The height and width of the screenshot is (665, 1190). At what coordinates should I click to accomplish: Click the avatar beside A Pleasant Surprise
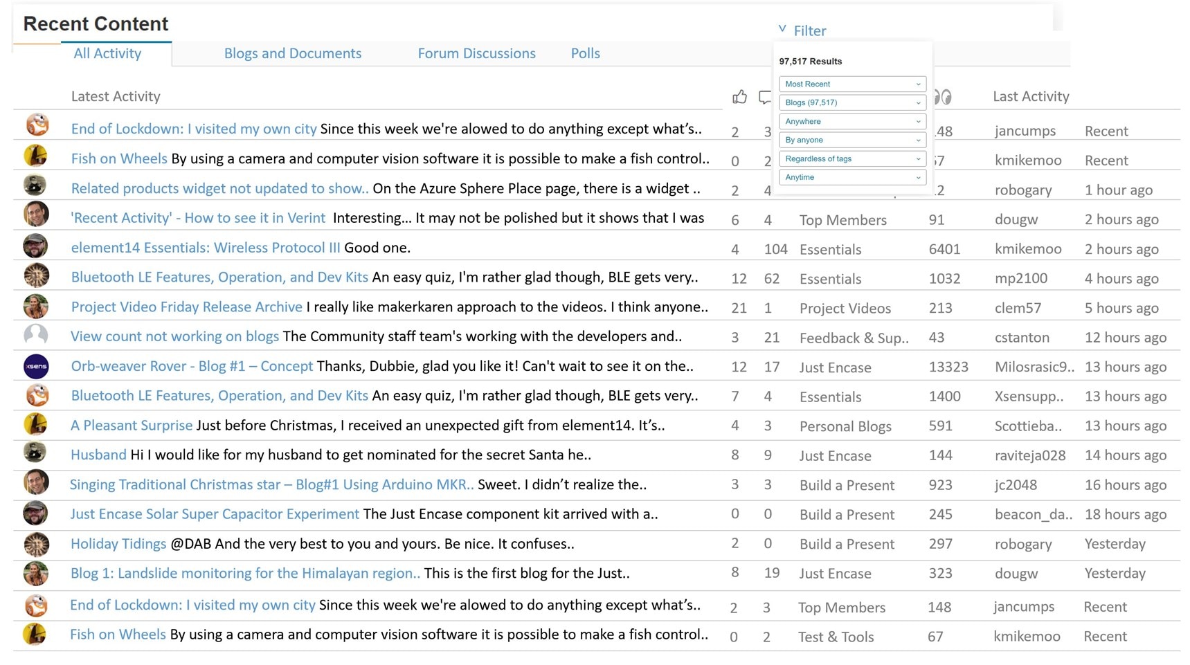click(x=36, y=424)
